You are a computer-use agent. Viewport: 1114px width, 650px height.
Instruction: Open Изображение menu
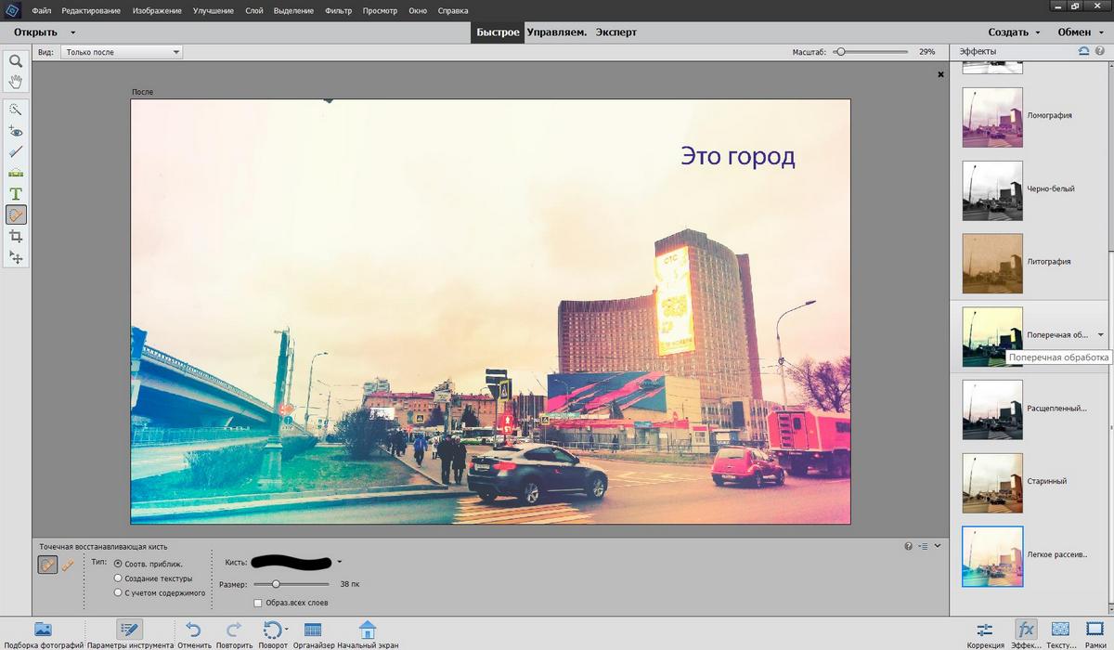click(157, 10)
